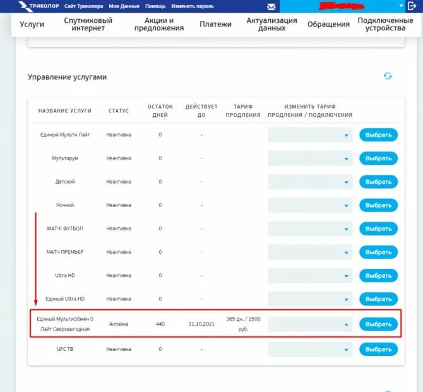Click Выбрать for Мультирум

378,158
